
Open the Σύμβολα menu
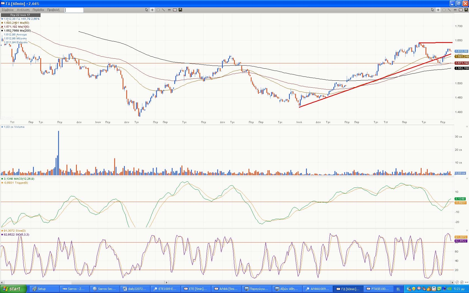point(8,10)
